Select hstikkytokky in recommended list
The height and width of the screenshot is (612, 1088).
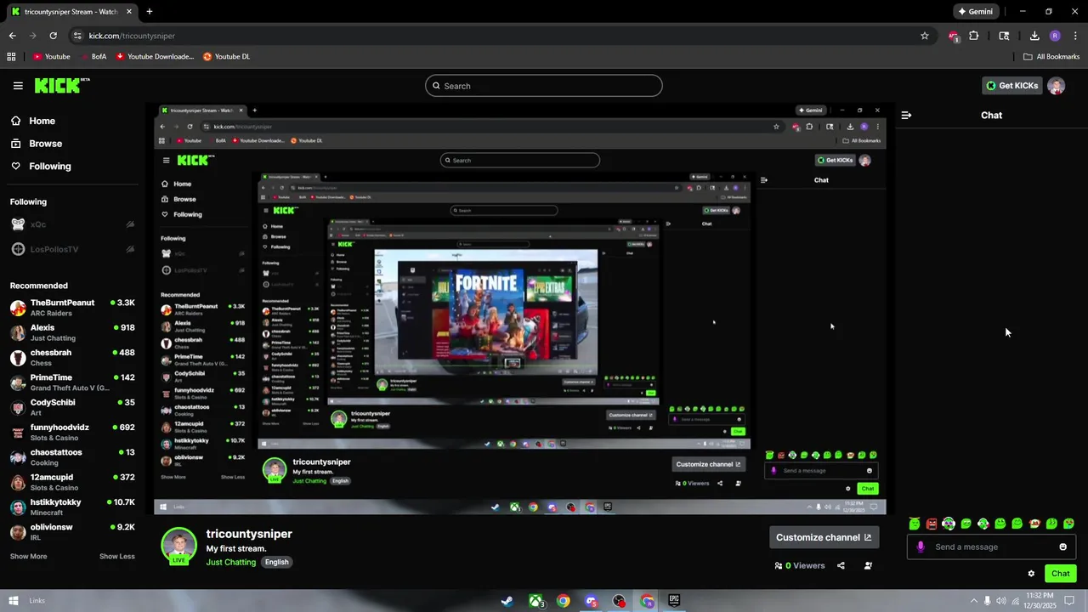(72, 507)
